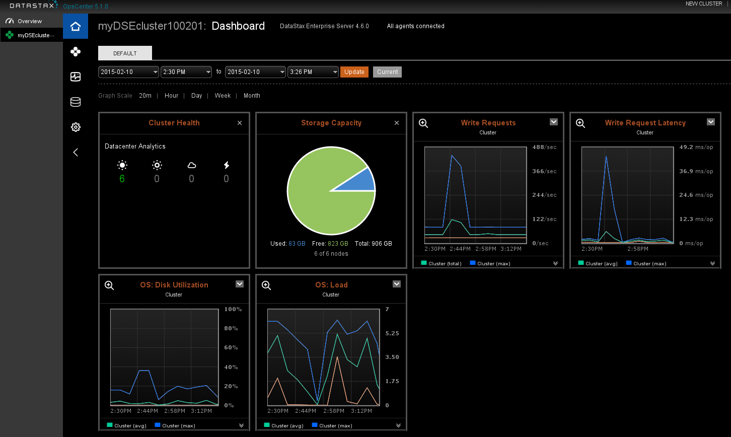Click the lightning bolt down nodes icon
This screenshot has height=437, width=731.
pos(226,165)
